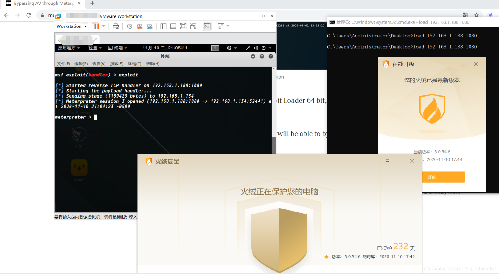Open the pause button's power options arrow
The image size is (499, 274).
tap(104, 26)
